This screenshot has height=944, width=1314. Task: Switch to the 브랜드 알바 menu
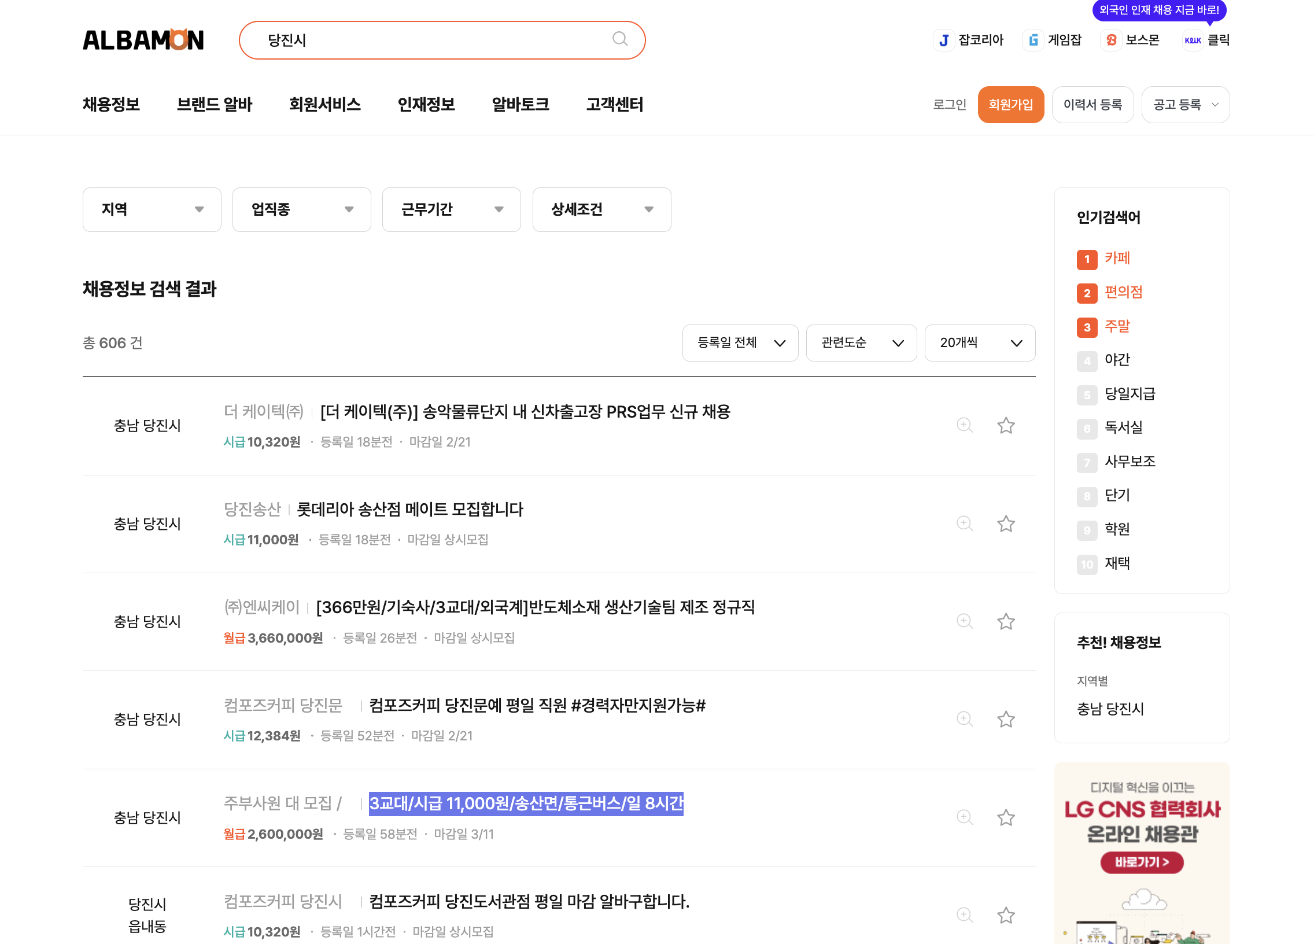[x=215, y=104]
